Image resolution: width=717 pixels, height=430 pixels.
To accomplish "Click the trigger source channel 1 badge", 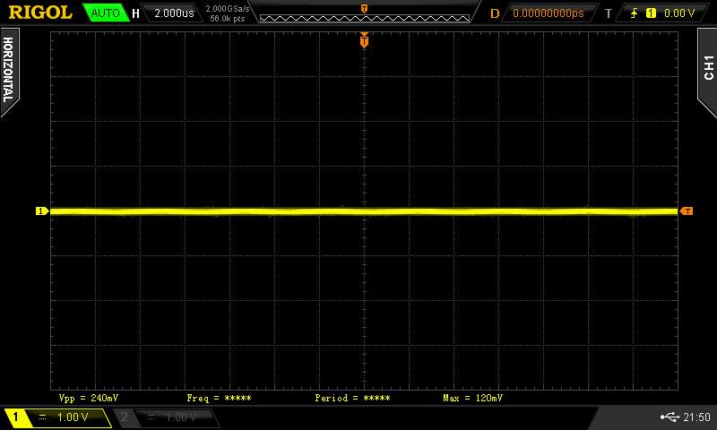I will coord(650,13).
